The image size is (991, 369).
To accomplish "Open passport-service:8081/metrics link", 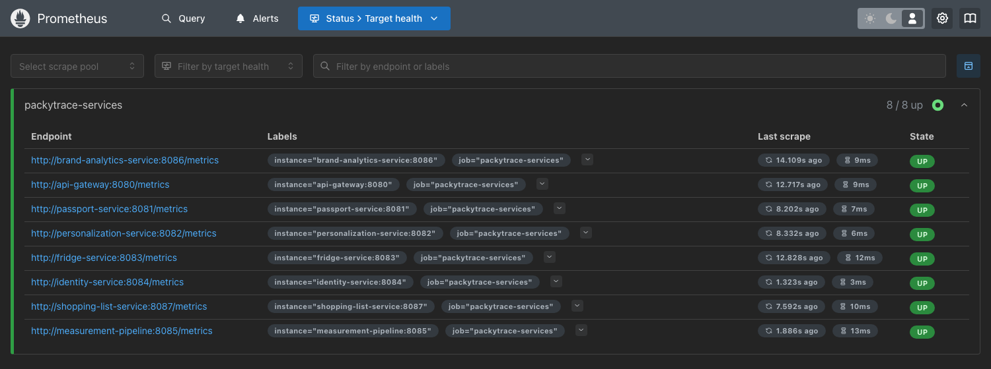I will tap(110, 209).
